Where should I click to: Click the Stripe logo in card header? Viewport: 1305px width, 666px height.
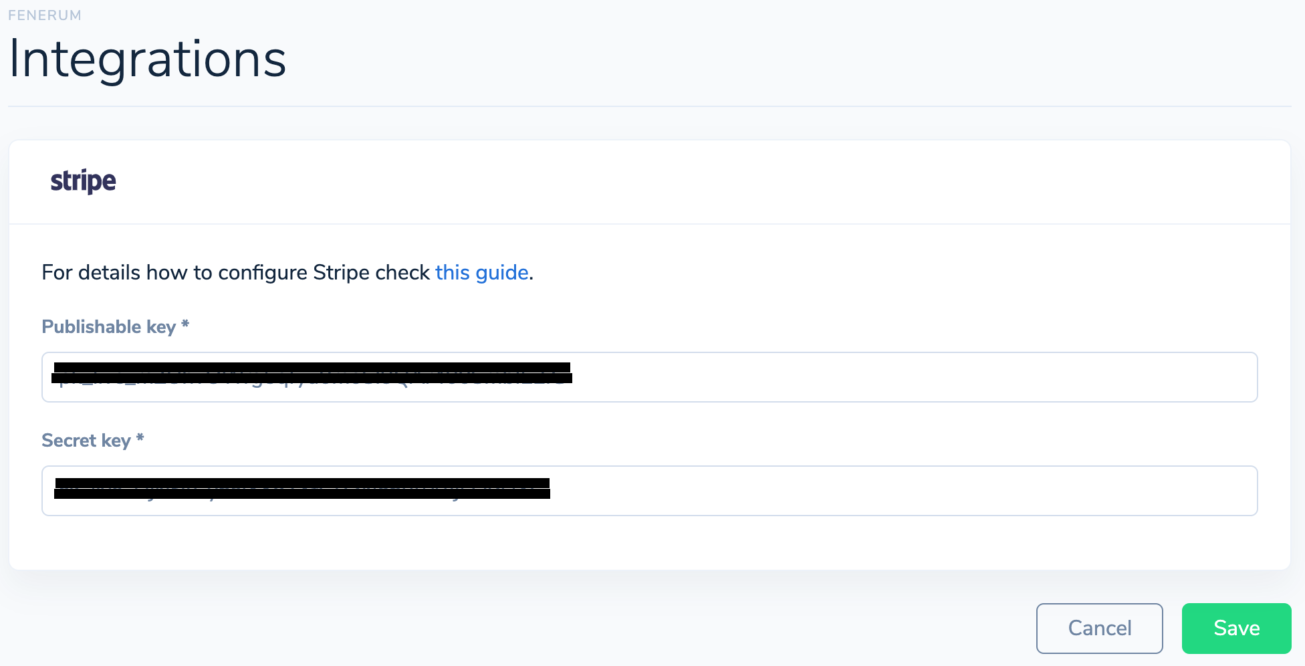tap(84, 181)
